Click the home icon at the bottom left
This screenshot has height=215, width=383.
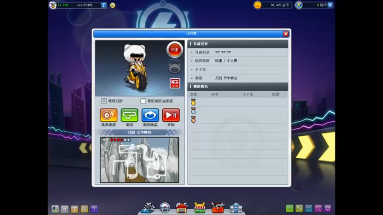(65, 209)
